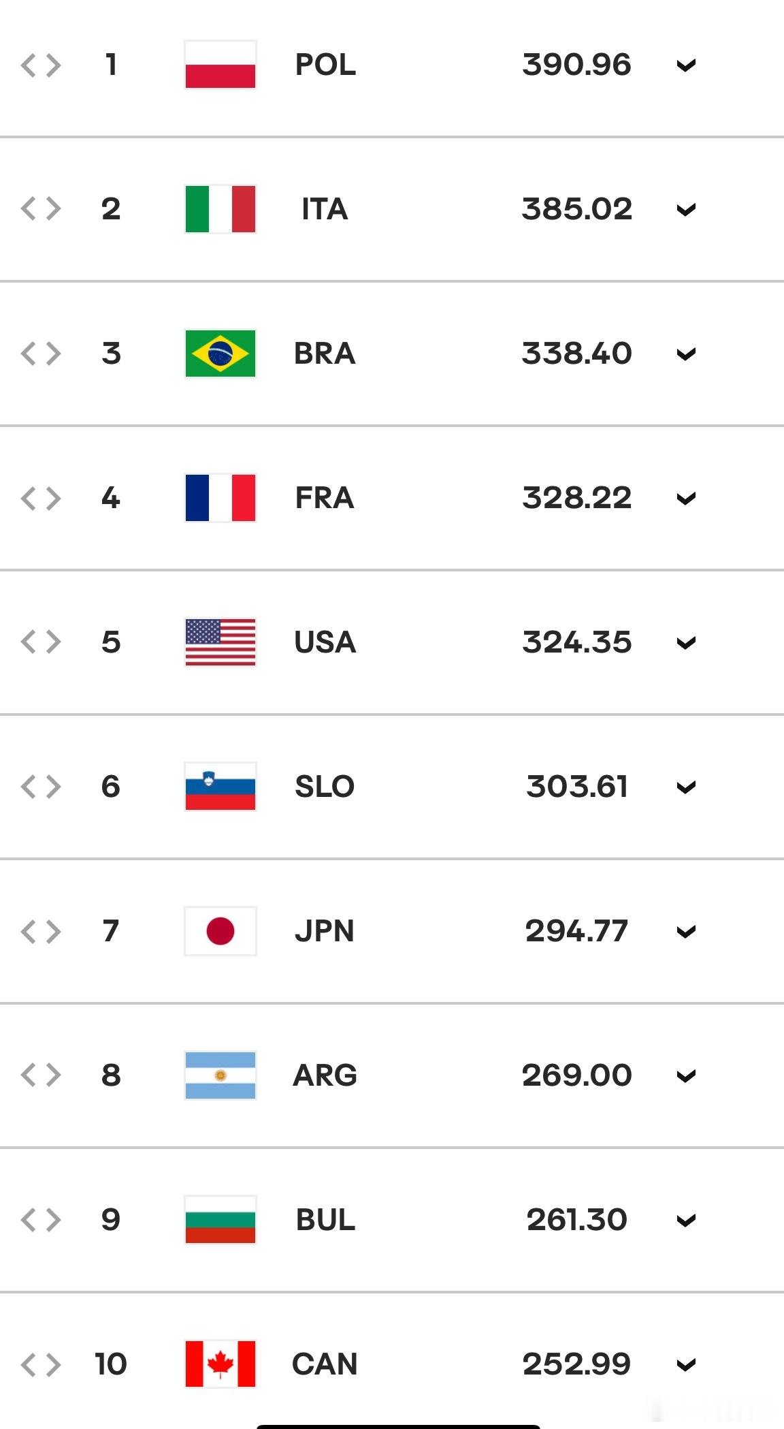Click the Slovenia flag icon
The width and height of the screenshot is (784, 1429).
pyautogui.click(x=220, y=787)
